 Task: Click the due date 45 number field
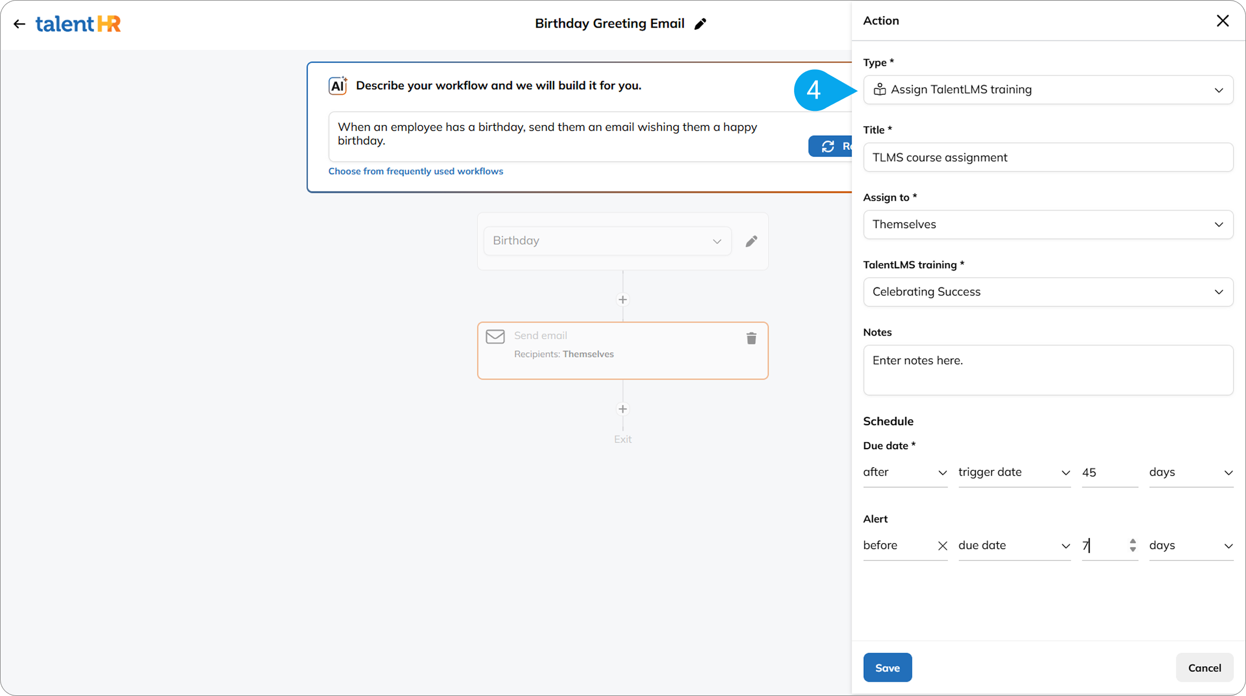1110,472
